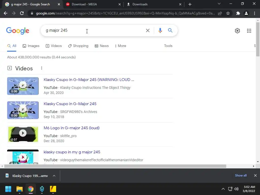Click the scroll right arrow
This screenshot has width=260, height=195.
click(x=254, y=166)
